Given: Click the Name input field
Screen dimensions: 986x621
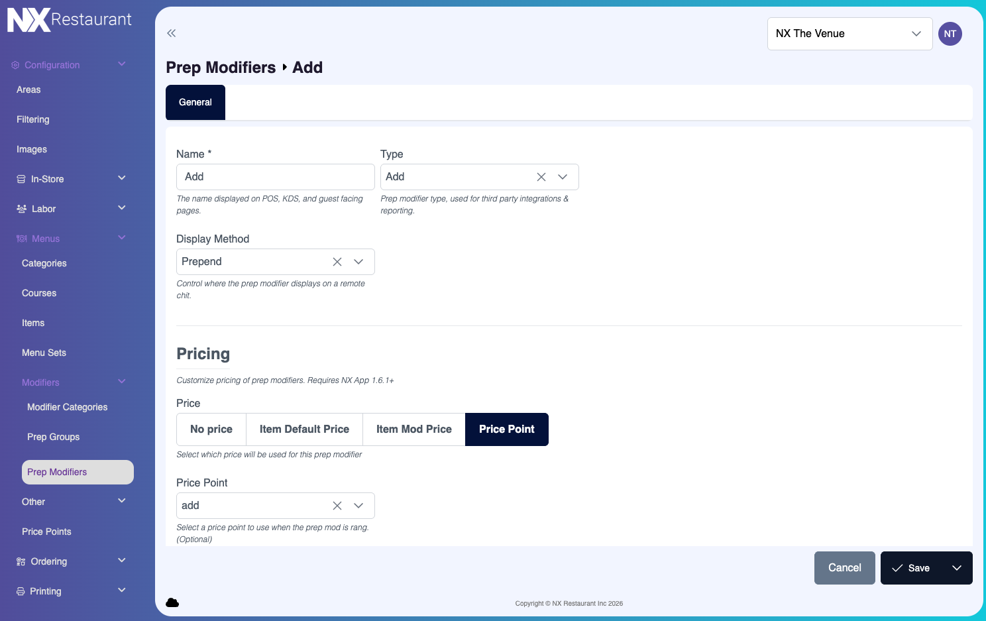Looking at the screenshot, I should tap(275, 177).
